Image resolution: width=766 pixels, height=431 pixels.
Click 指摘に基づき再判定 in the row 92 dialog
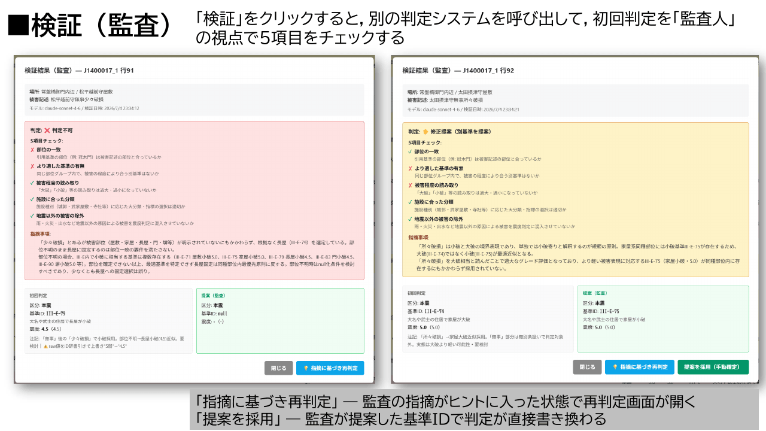(640, 367)
